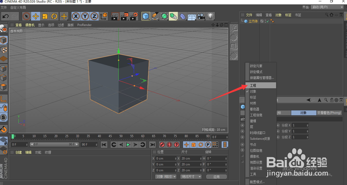Open the 过滤 viewport menu
This screenshot has width=347, height=185.
[61, 25]
